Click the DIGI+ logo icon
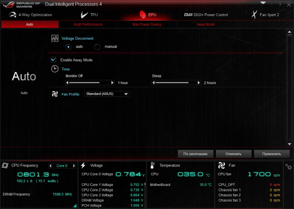This screenshot has height=209, width=294. (x=188, y=15)
